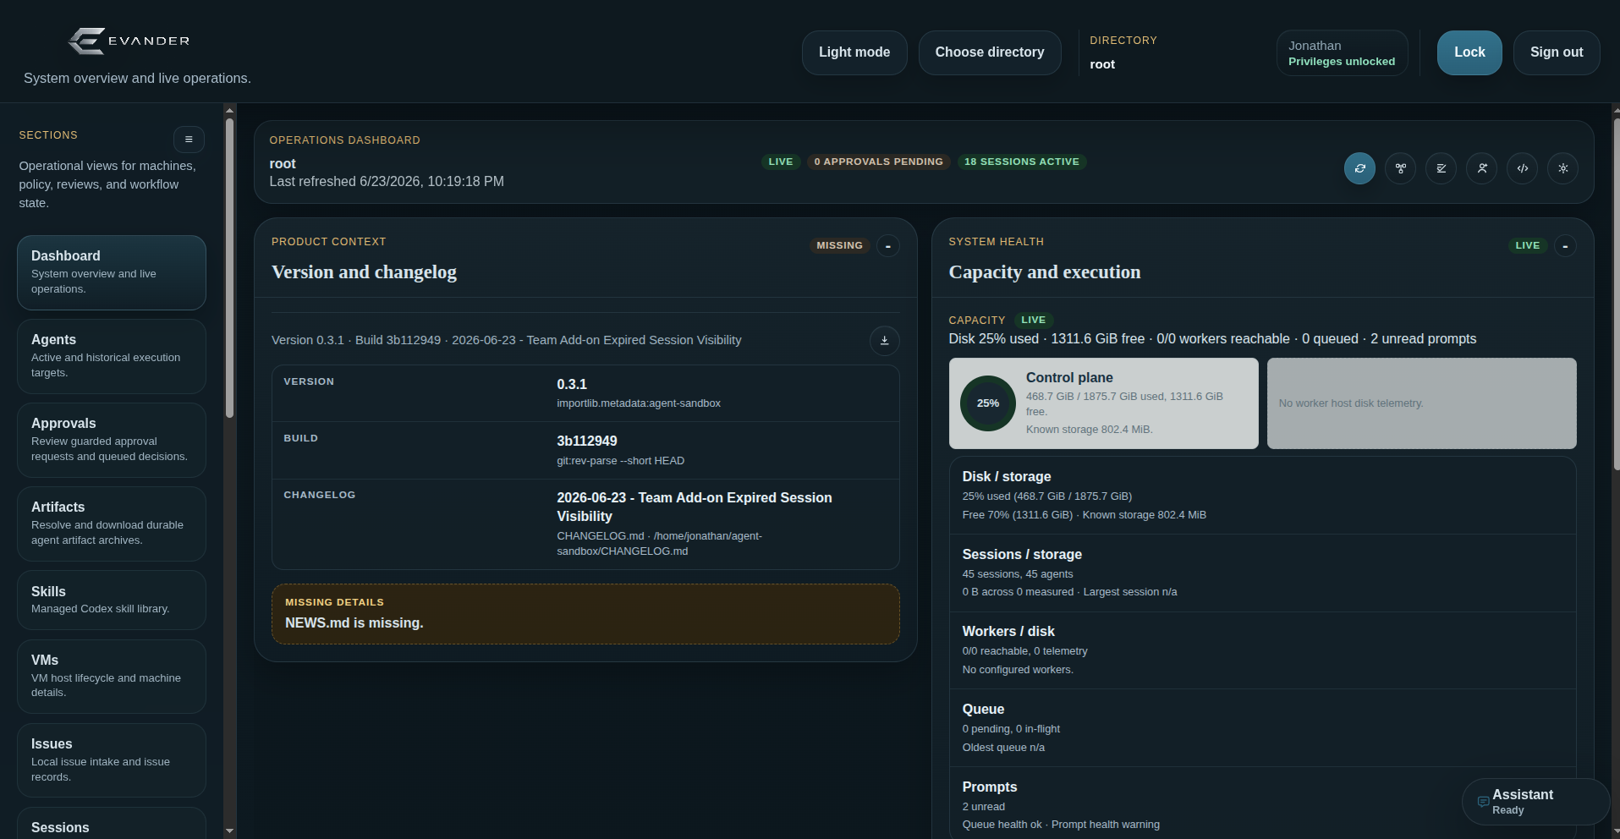Image resolution: width=1620 pixels, height=839 pixels.
Task: Click the lightbulb icon button
Action: (1562, 168)
